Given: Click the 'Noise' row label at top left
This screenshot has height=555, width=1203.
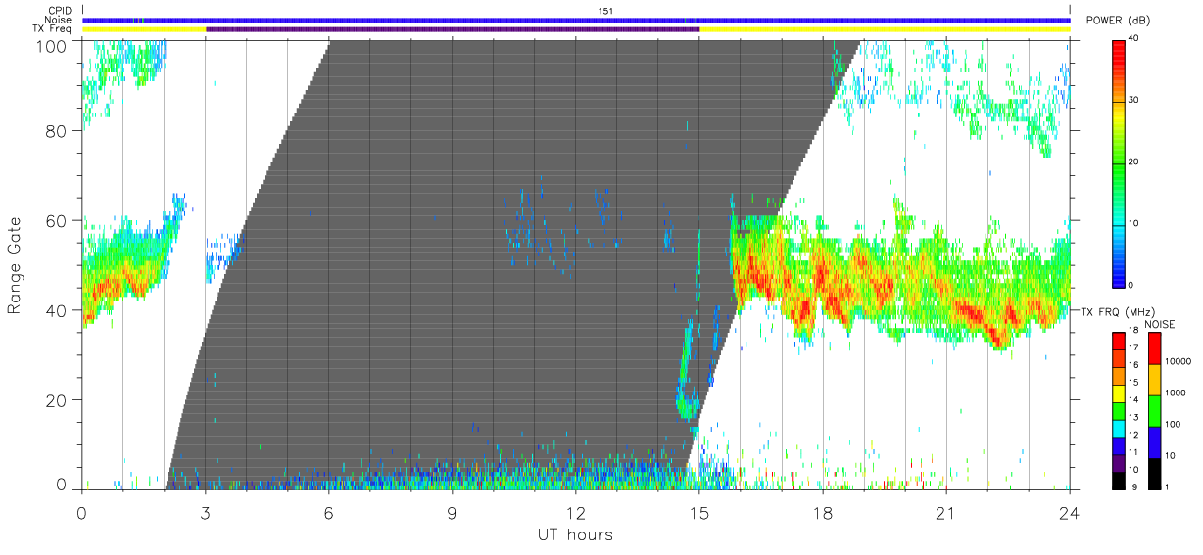Looking at the screenshot, I should click(59, 20).
